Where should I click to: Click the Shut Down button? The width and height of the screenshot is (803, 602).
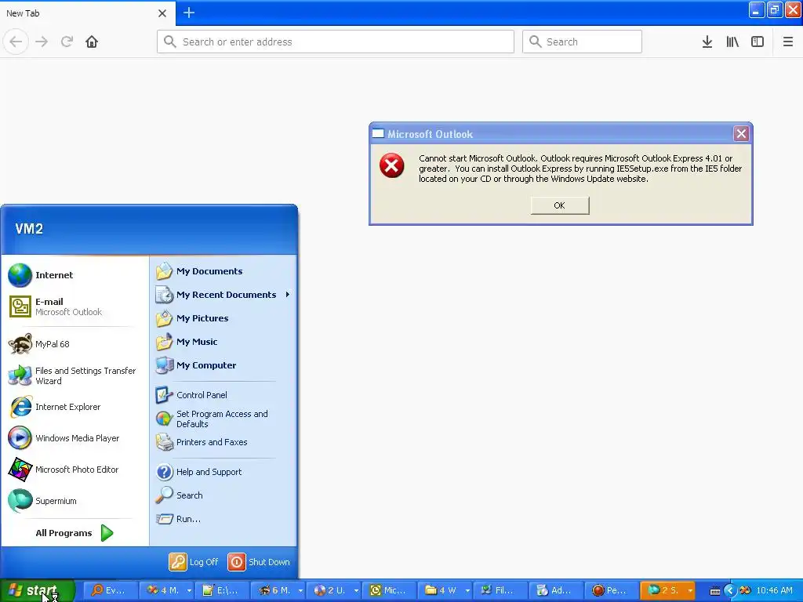pyautogui.click(x=259, y=562)
